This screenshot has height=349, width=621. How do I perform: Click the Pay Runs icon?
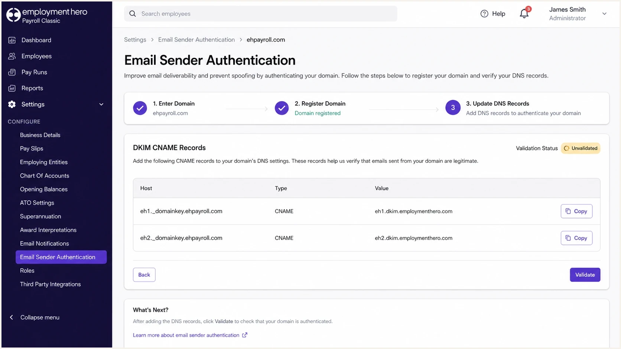12,72
